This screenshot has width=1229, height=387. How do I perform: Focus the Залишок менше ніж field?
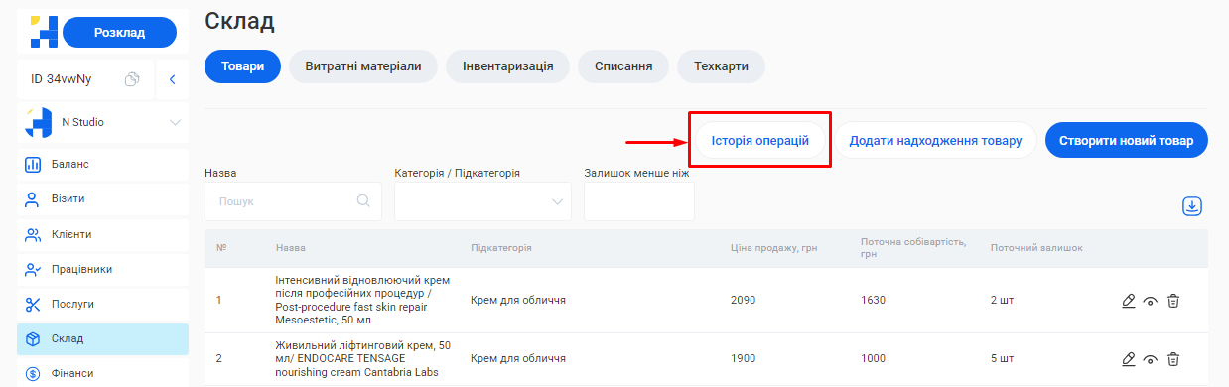point(639,201)
